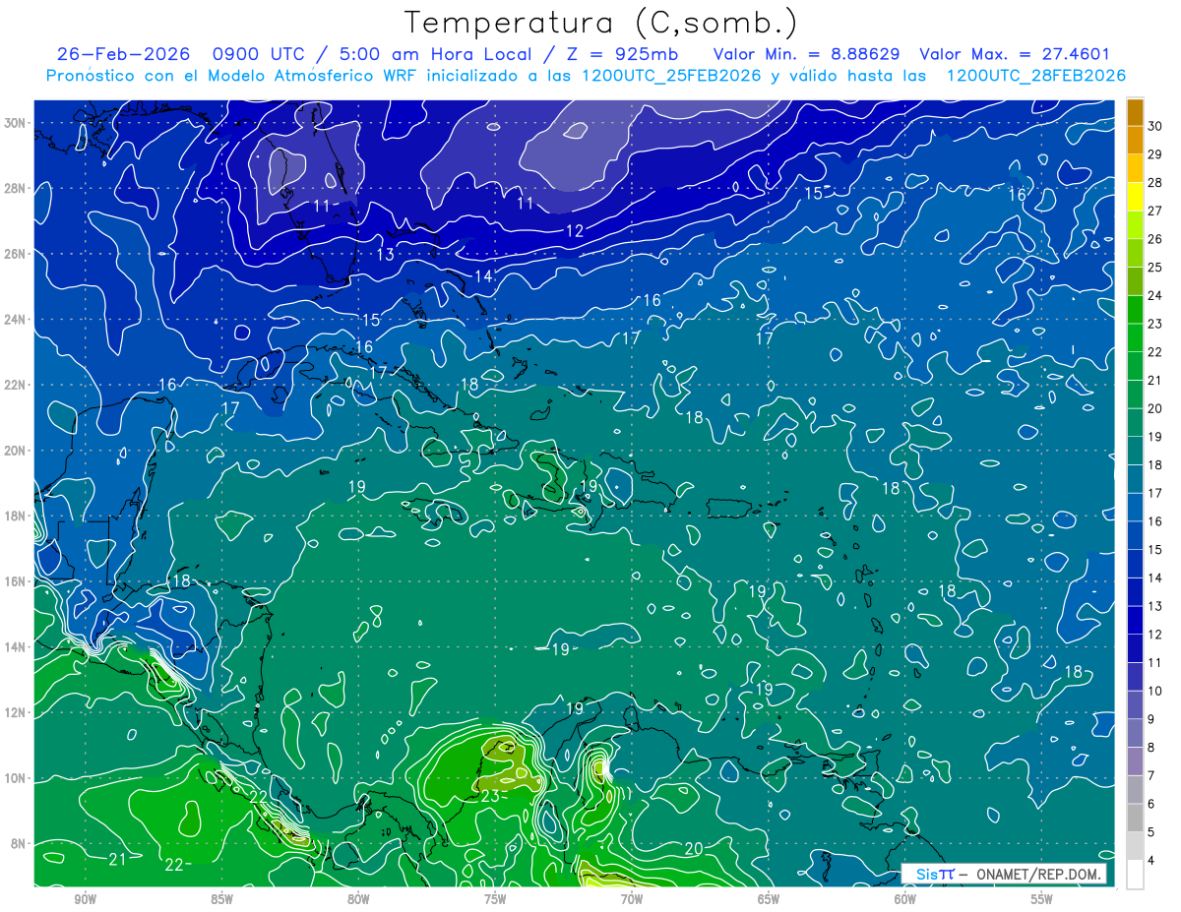Click the 16N latitude axis label
Image resolution: width=1181 pixels, height=912 pixels.
point(16,581)
